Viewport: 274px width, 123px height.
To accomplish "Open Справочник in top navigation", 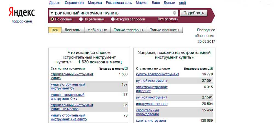I will [74, 3].
